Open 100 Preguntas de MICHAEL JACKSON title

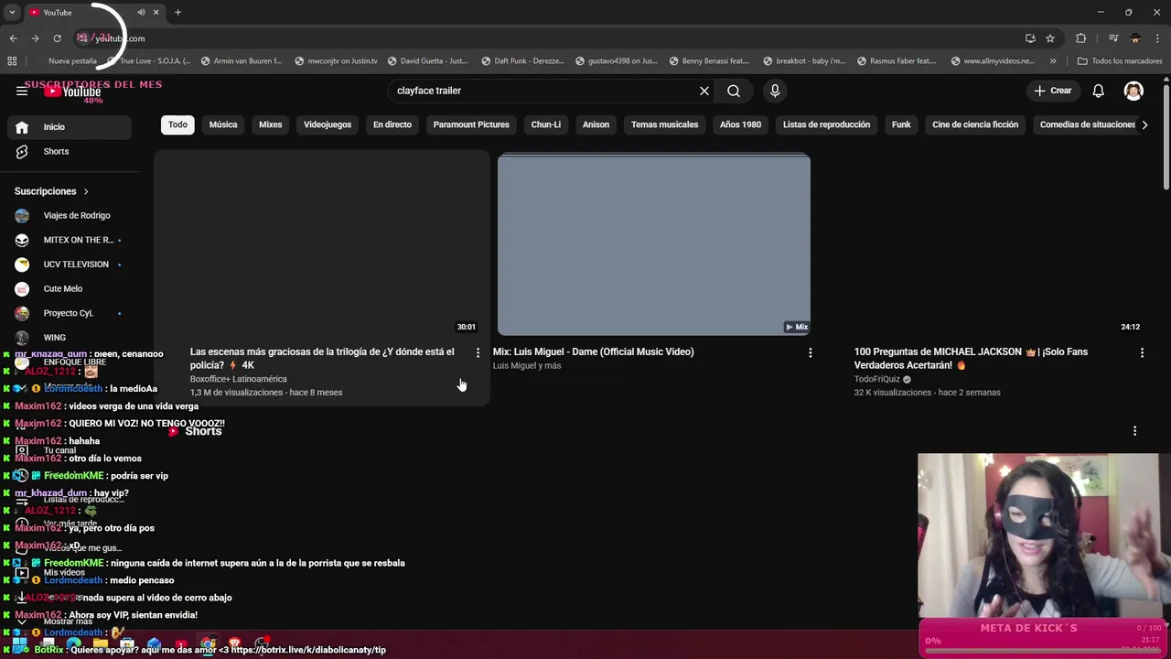[971, 358]
